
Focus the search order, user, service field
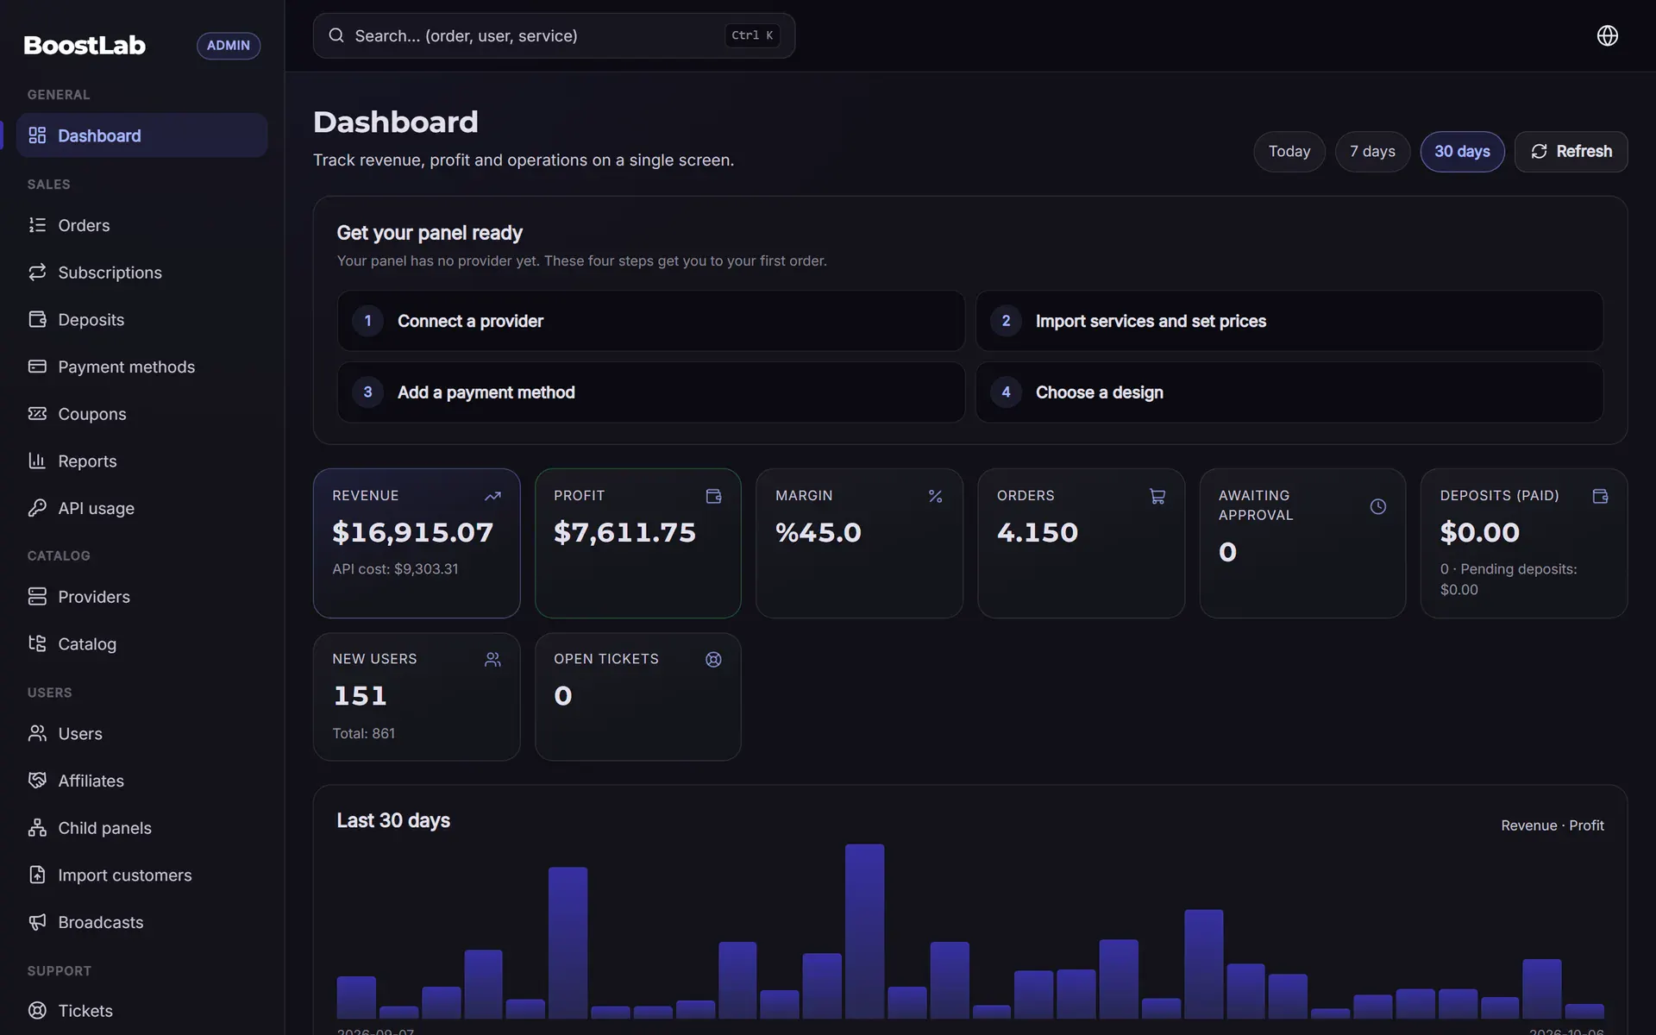pyautogui.click(x=554, y=35)
